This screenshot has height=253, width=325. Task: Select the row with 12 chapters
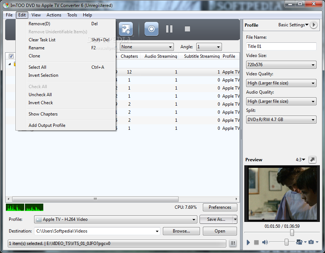tap(178, 72)
